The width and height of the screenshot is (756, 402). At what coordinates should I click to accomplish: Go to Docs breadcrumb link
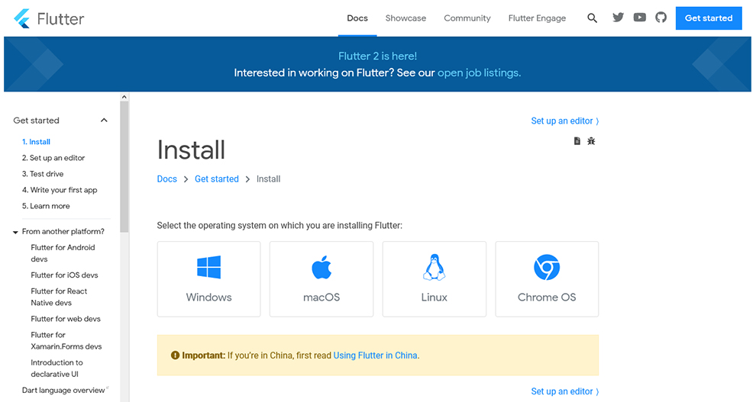(166, 179)
